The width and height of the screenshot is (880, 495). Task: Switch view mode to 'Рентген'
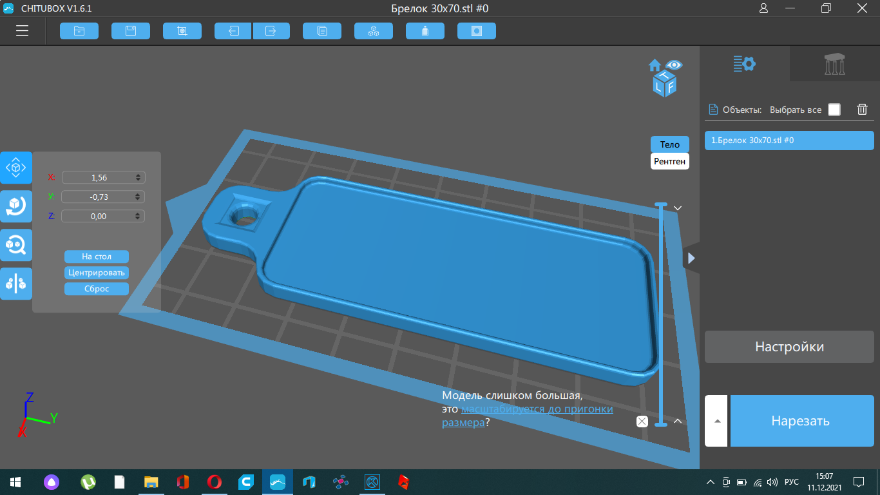[x=670, y=161]
